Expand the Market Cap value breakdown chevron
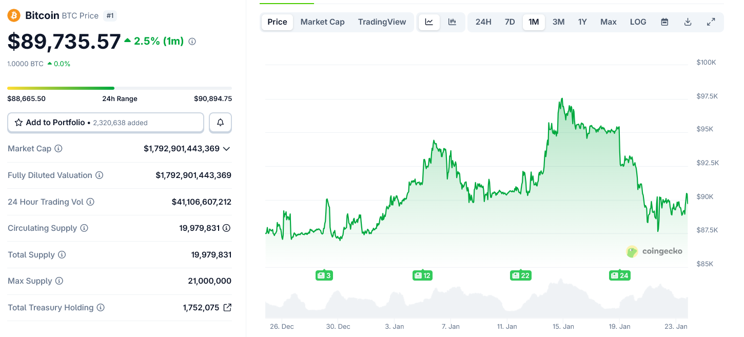This screenshot has height=337, width=744. point(227,149)
